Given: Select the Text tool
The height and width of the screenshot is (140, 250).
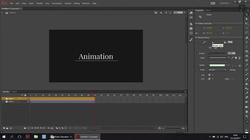Looking at the screenshot, I should coord(246,42).
